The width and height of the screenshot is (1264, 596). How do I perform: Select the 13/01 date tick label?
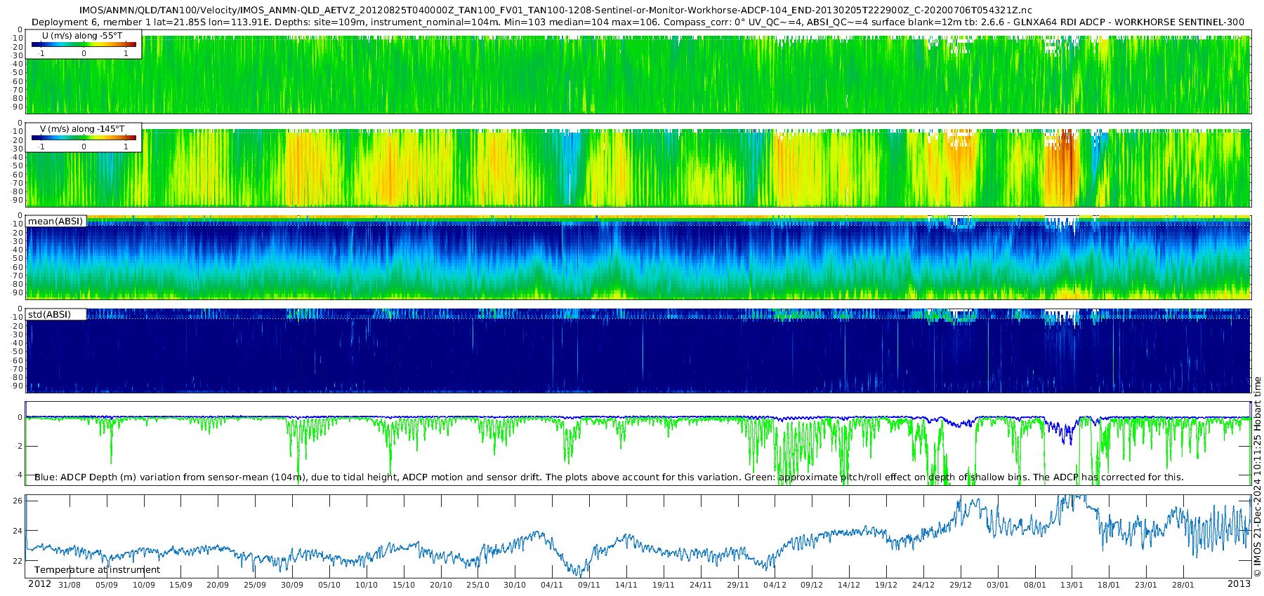coord(1072,585)
